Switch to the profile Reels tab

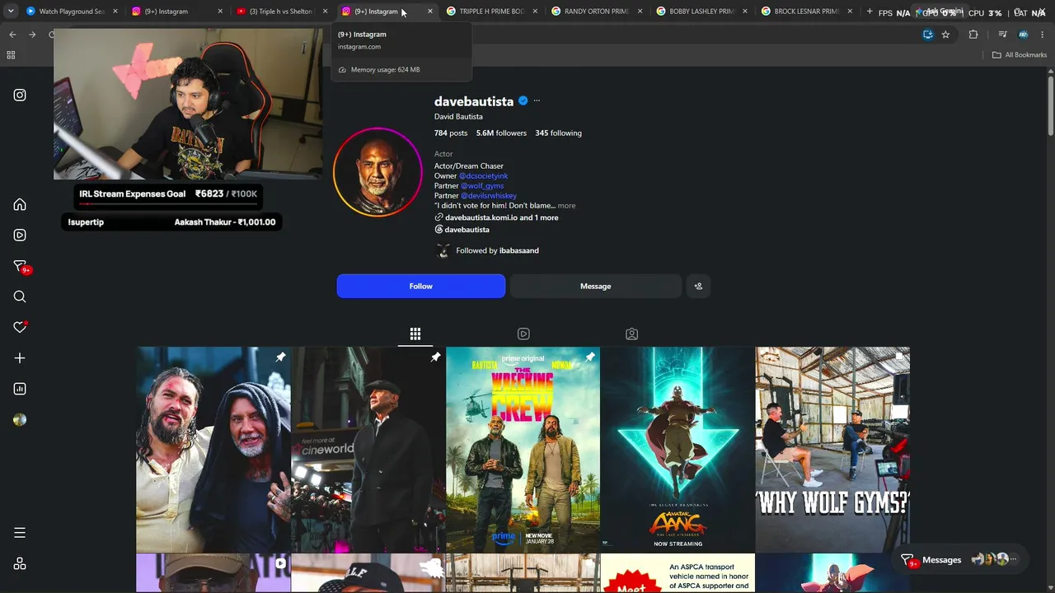(523, 334)
